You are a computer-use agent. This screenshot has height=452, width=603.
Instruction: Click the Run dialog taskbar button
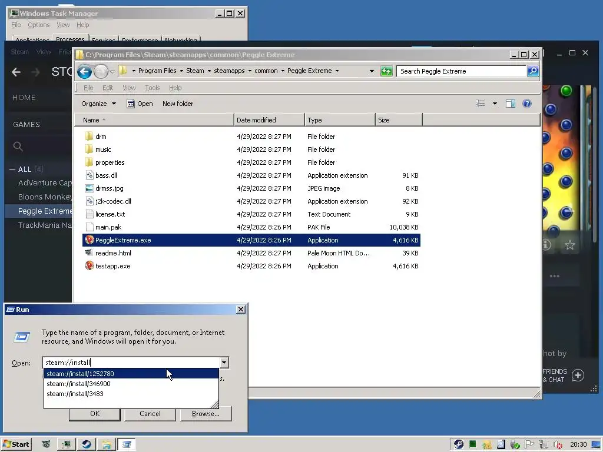[x=127, y=444]
